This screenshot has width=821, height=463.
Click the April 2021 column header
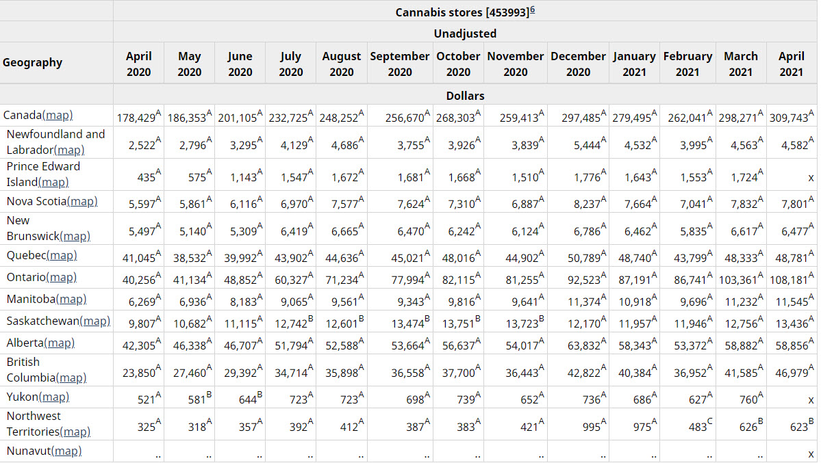click(x=791, y=64)
